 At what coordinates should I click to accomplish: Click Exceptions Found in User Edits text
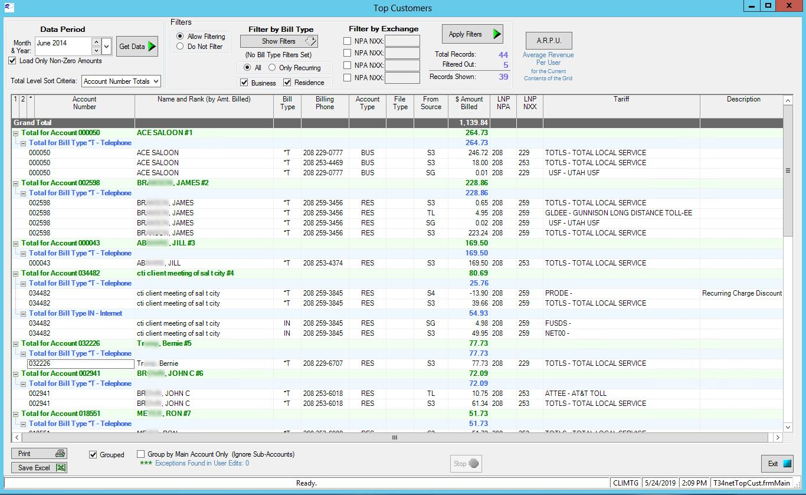[x=202, y=463]
